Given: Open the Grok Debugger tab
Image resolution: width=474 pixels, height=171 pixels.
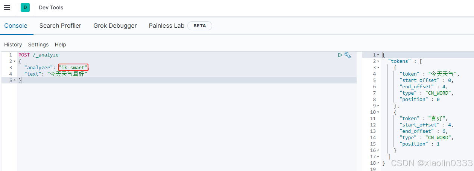Looking at the screenshot, I should 115,26.
